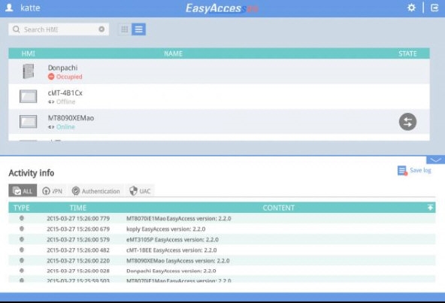Sort log by the TIME column header
Viewport: 445px width, 303px height.
[78, 208]
